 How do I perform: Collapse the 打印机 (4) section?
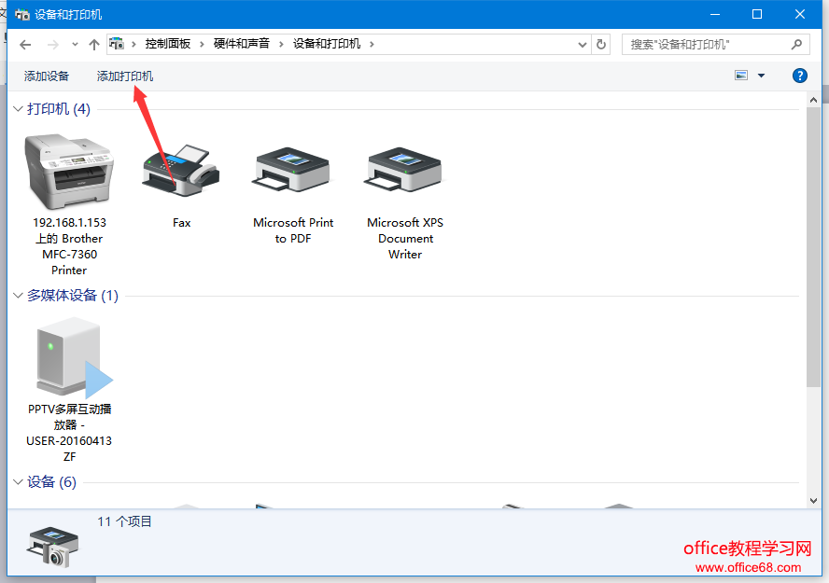(x=17, y=108)
